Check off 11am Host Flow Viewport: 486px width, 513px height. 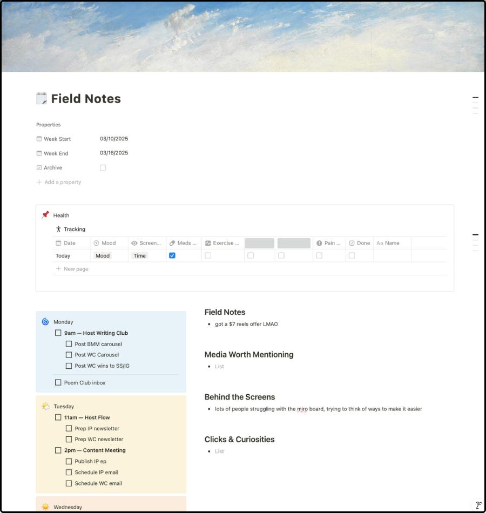(x=58, y=417)
